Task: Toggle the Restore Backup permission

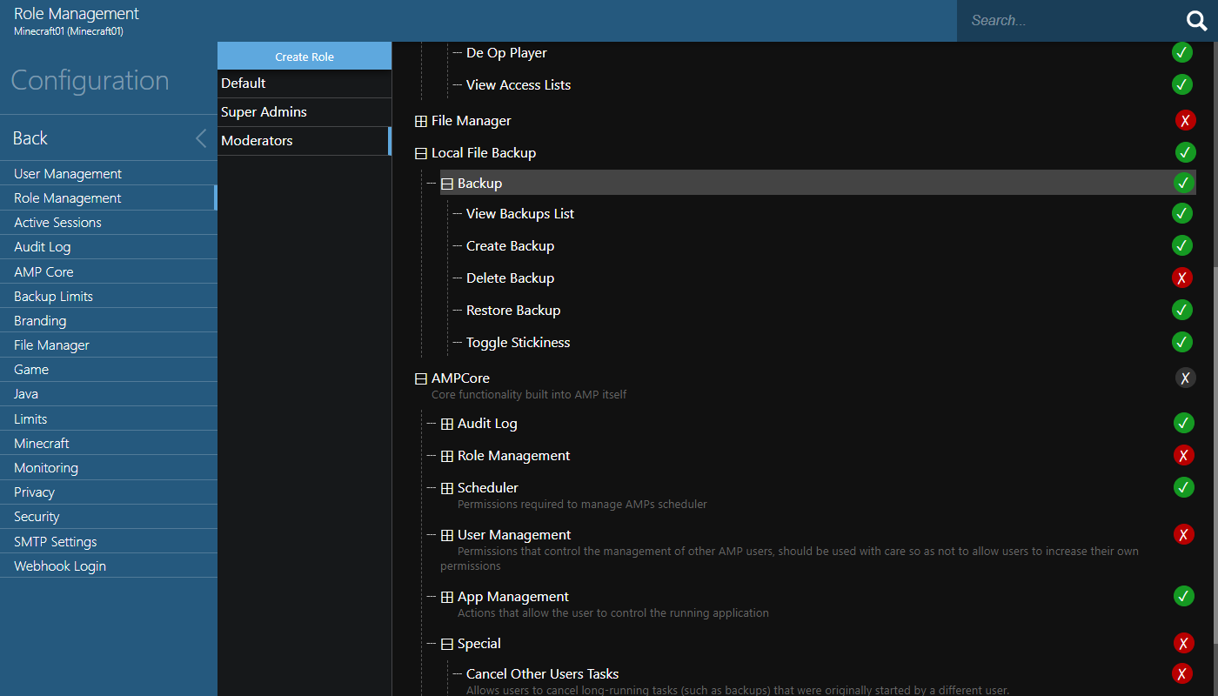Action: 1182,311
